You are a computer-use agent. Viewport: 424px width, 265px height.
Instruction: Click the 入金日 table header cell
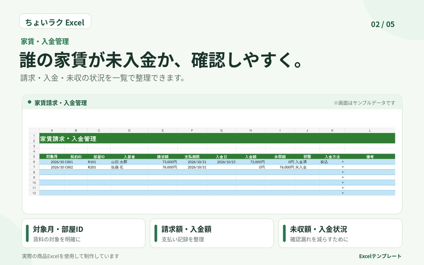click(x=222, y=157)
